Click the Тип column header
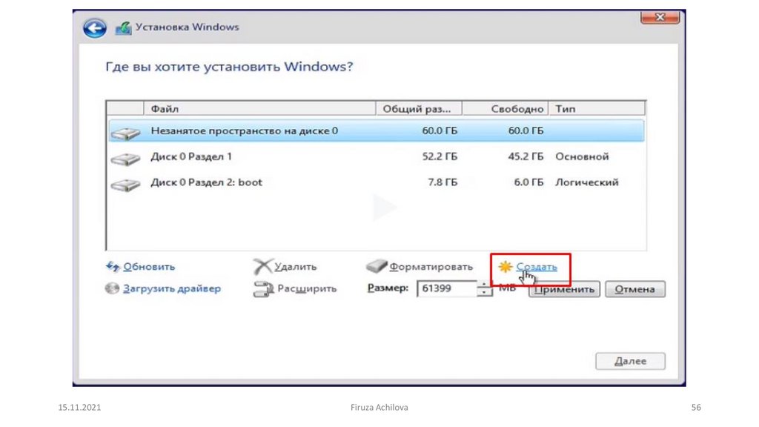Image resolution: width=759 pixels, height=427 pixels. [597, 108]
